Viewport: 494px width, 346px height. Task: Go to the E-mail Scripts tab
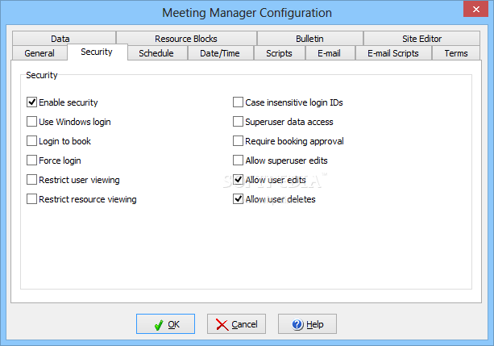tap(393, 53)
